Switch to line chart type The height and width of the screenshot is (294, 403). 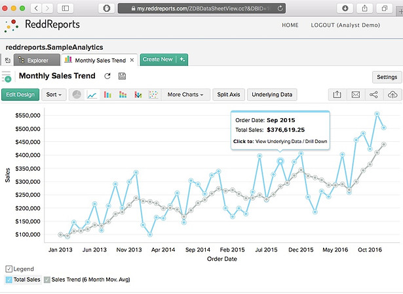92,95
